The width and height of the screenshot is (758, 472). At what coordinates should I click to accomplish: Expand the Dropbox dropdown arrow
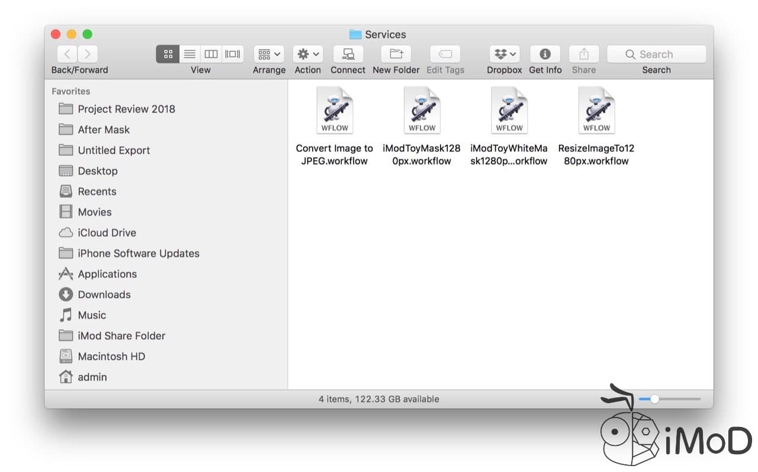tap(513, 53)
